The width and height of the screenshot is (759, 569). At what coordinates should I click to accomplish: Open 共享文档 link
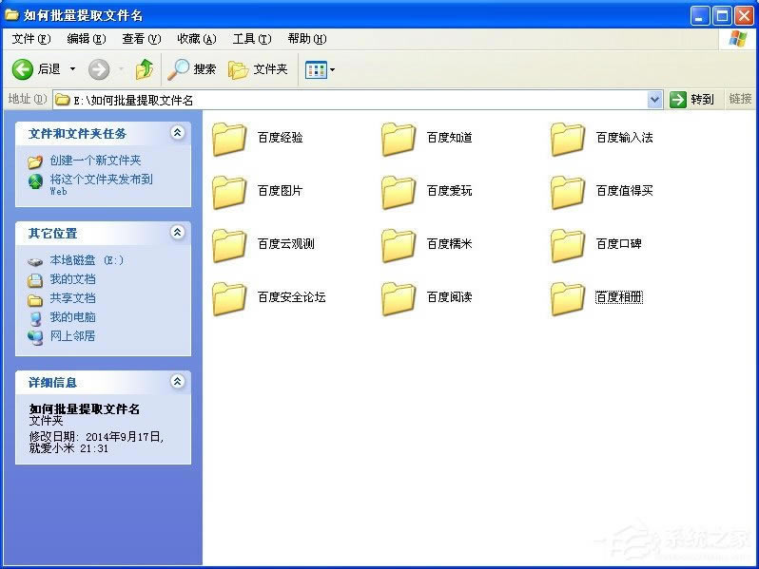coord(72,298)
